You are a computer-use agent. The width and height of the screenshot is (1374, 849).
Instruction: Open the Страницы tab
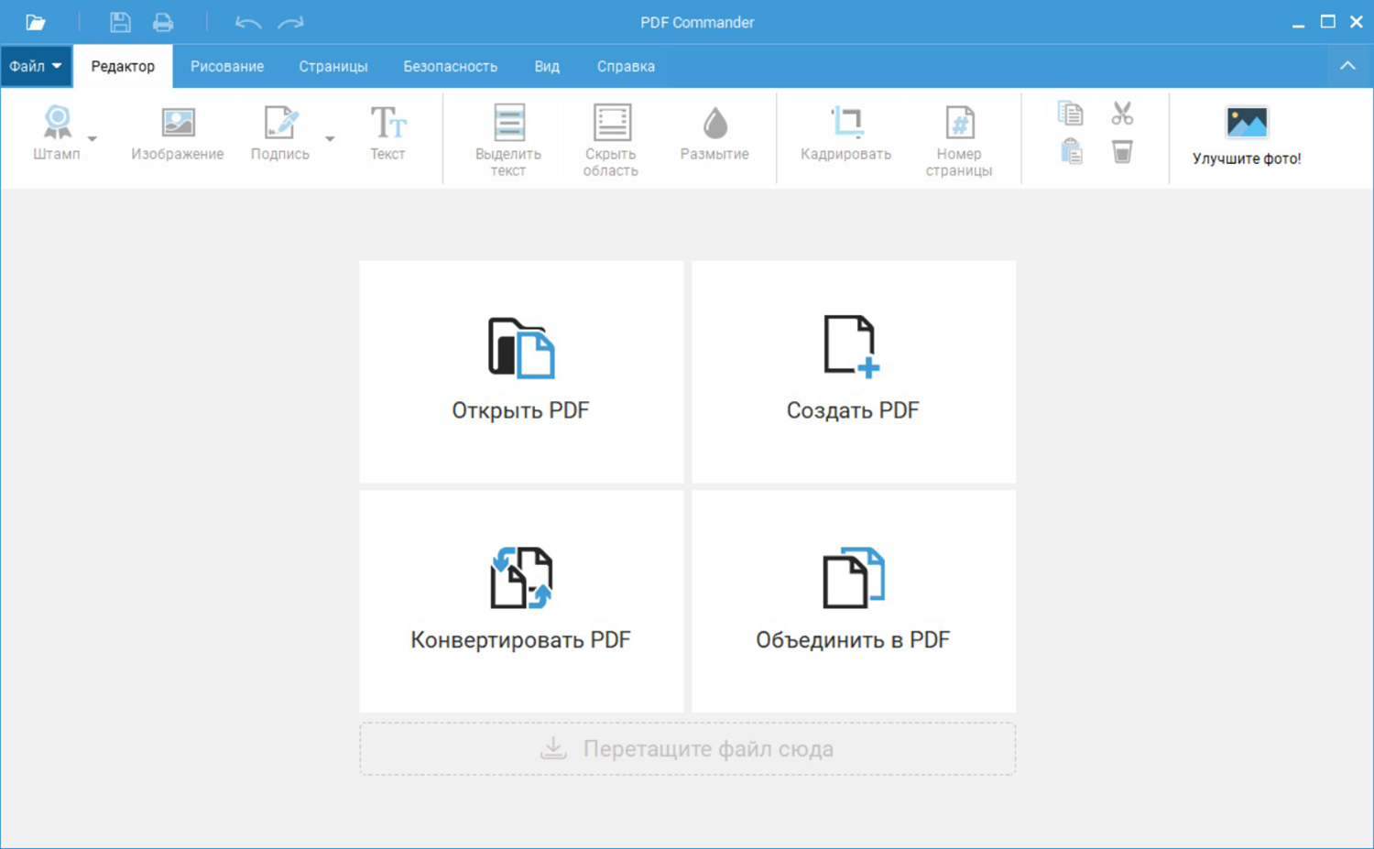(333, 66)
